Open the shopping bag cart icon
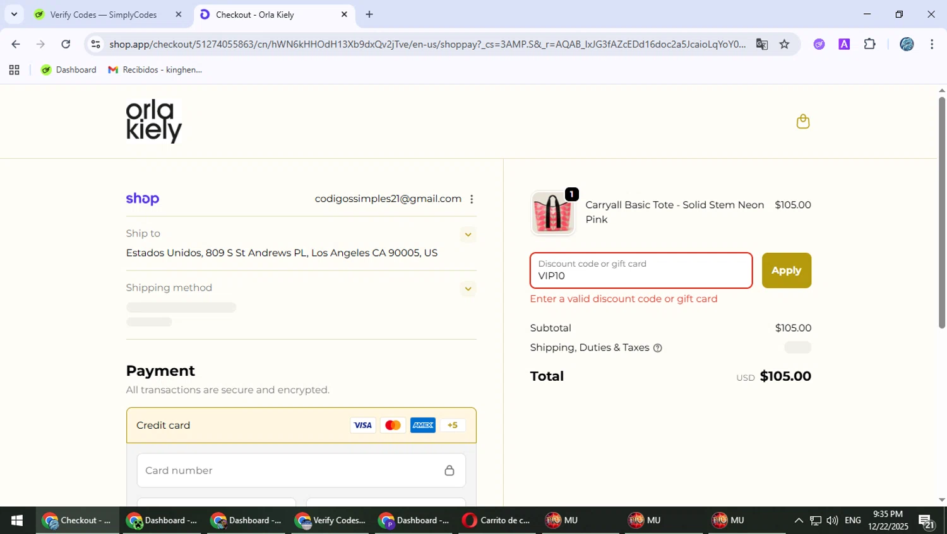 coord(802,121)
